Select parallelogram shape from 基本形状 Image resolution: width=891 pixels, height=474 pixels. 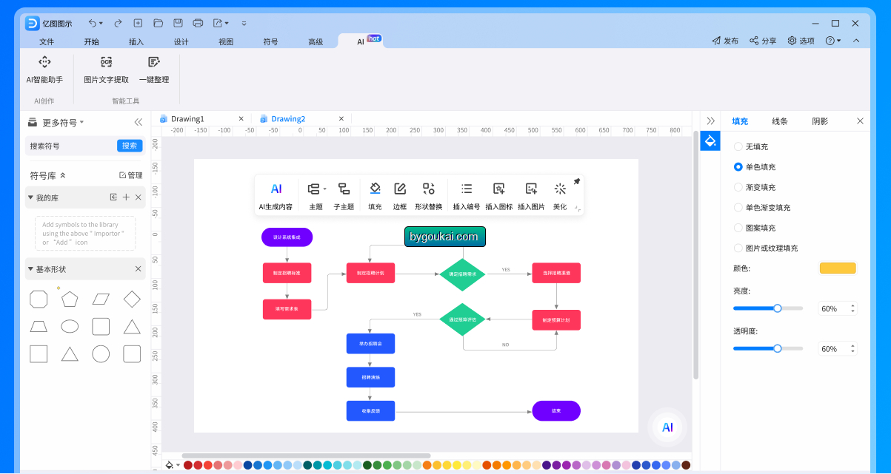coord(101,299)
